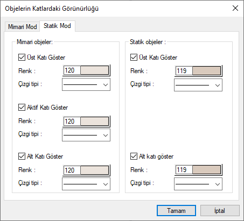Open Çizgi tipi dropdown for Statik Üst Kat
Screen dimensions: 244x221
(198, 85)
